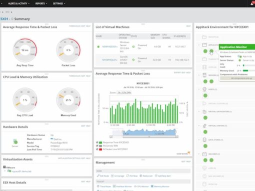The height and width of the screenshot is (191, 255).
Task: Click the green status circle under Virtual Centers
Action: tap(205, 132)
